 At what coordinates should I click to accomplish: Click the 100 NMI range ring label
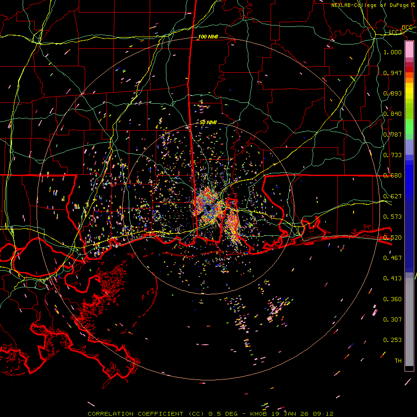click(208, 37)
